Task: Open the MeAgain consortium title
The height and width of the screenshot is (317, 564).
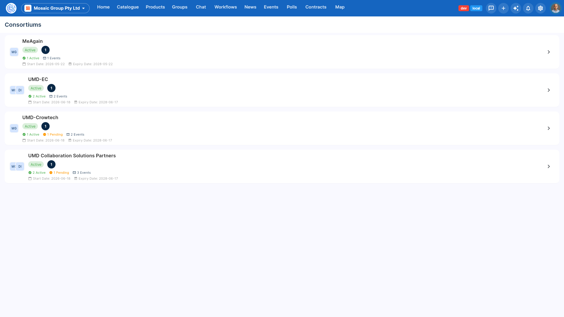Action: pos(33,41)
